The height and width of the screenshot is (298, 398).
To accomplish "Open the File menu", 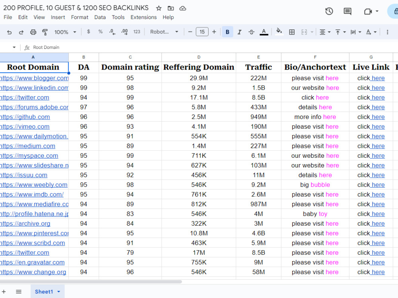I will [8, 17].
